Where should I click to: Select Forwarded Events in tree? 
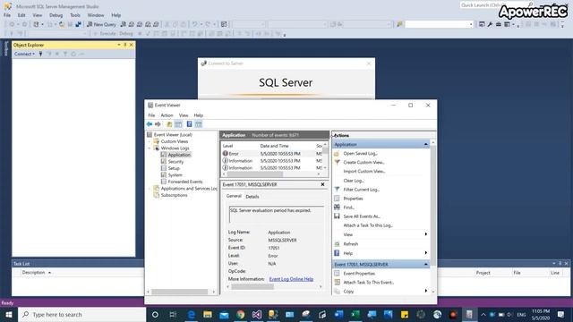[185, 182]
